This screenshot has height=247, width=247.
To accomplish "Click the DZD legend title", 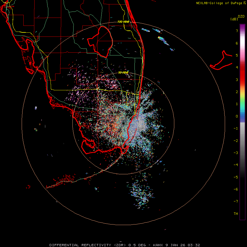I will click(x=241, y=16).
